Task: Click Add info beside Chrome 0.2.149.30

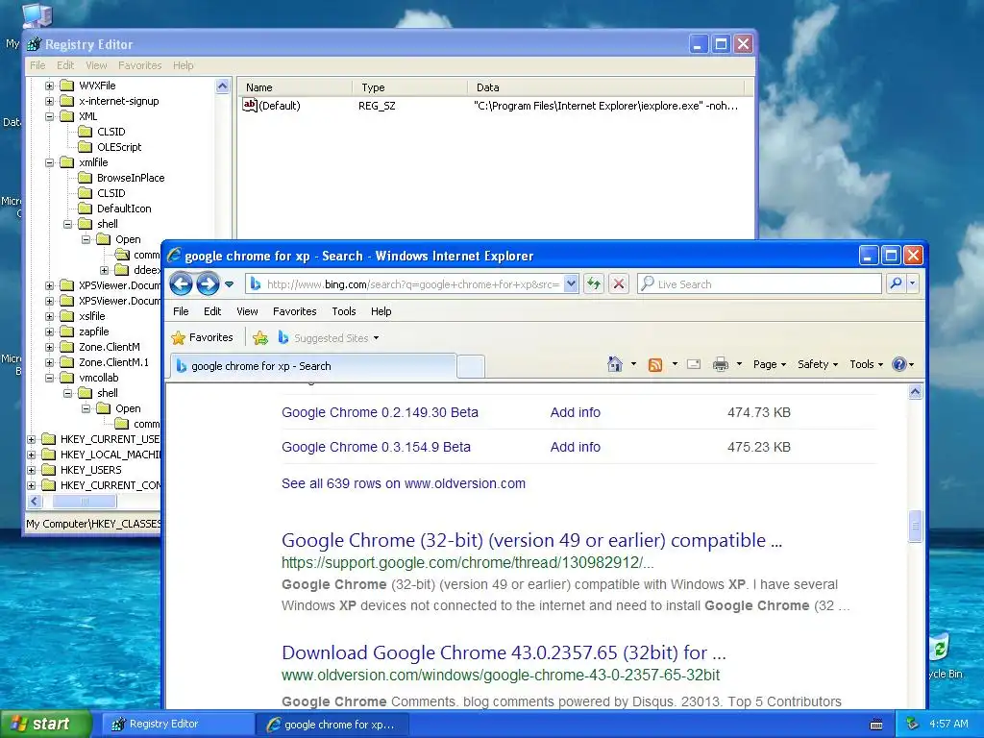Action: (575, 412)
